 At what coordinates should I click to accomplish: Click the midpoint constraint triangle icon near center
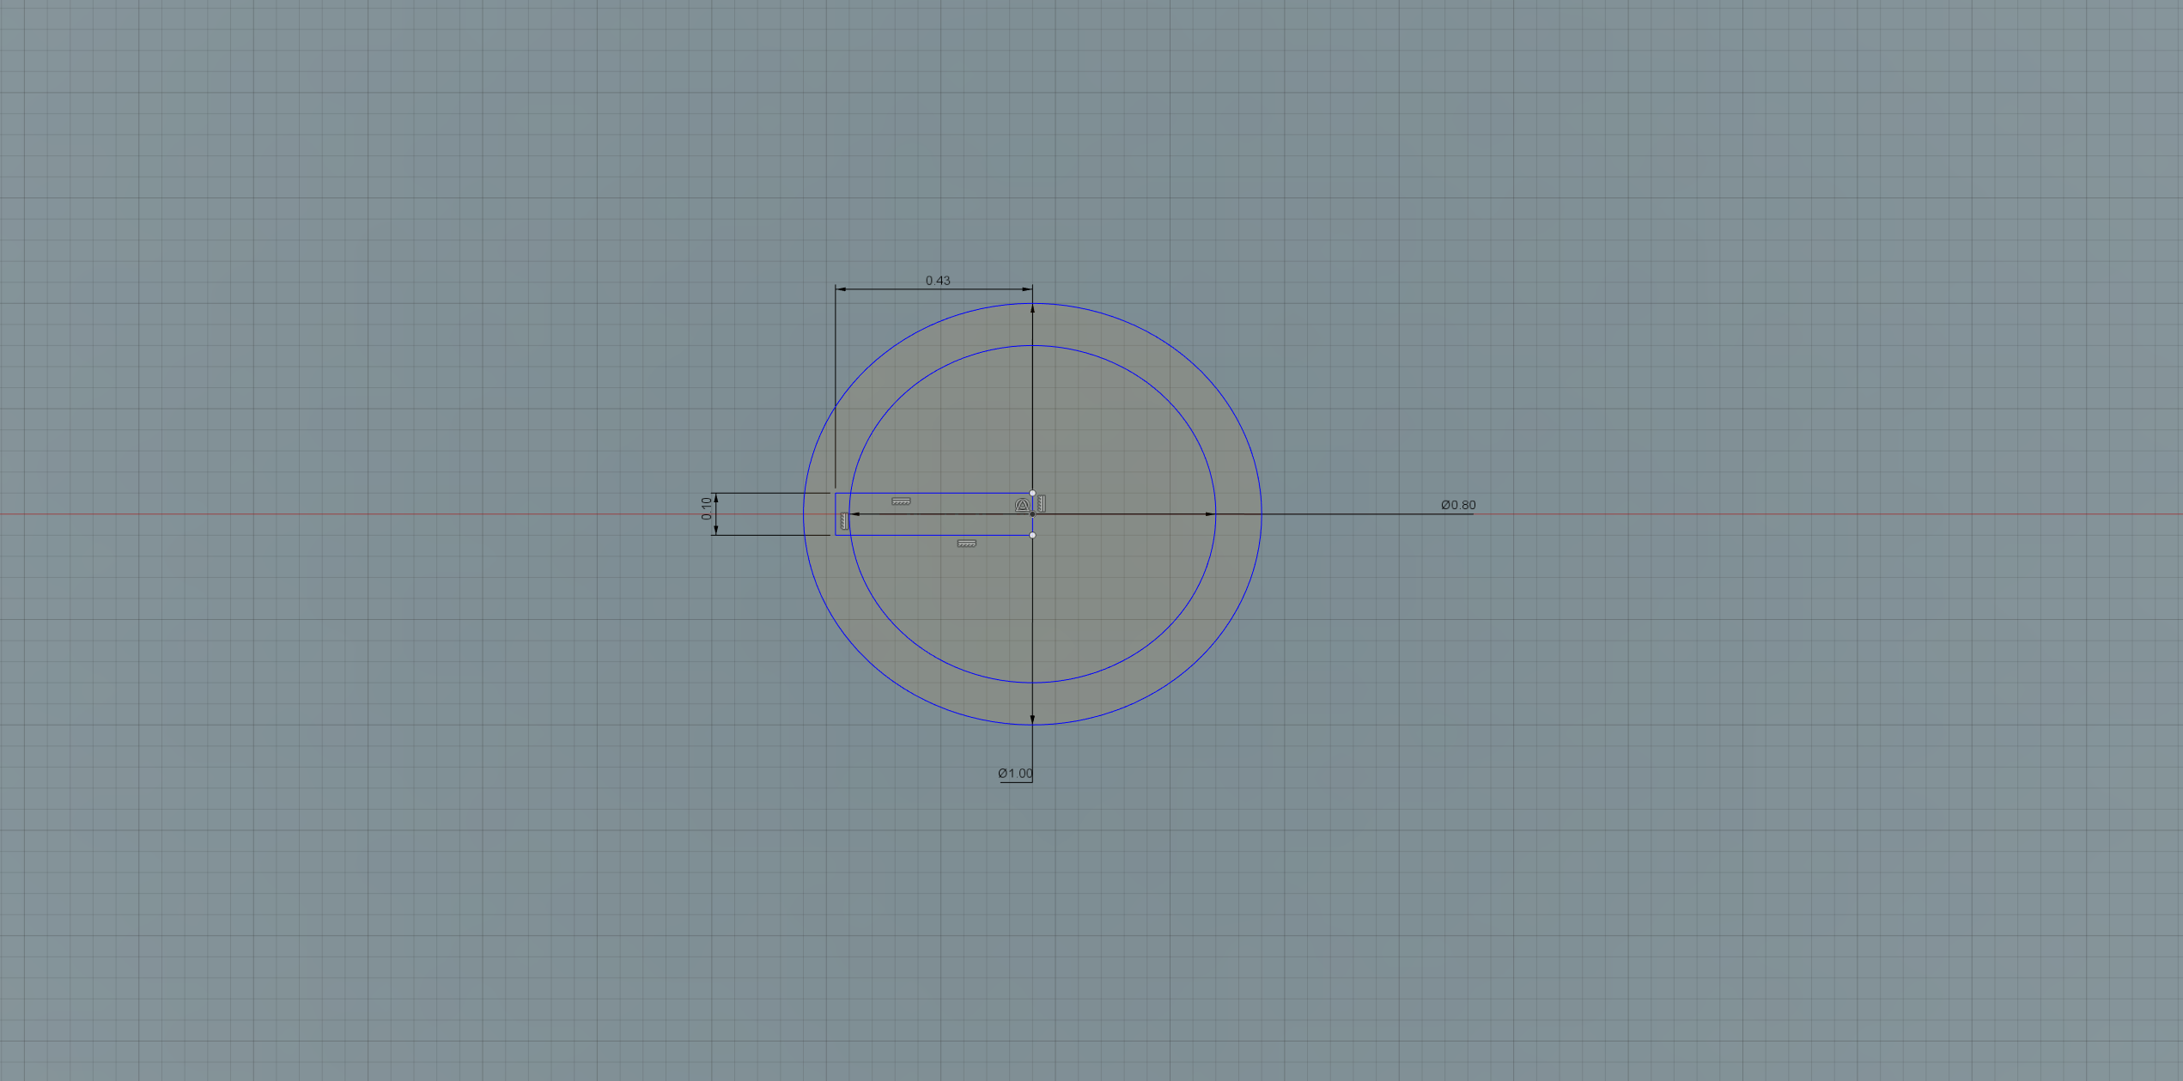[1022, 506]
